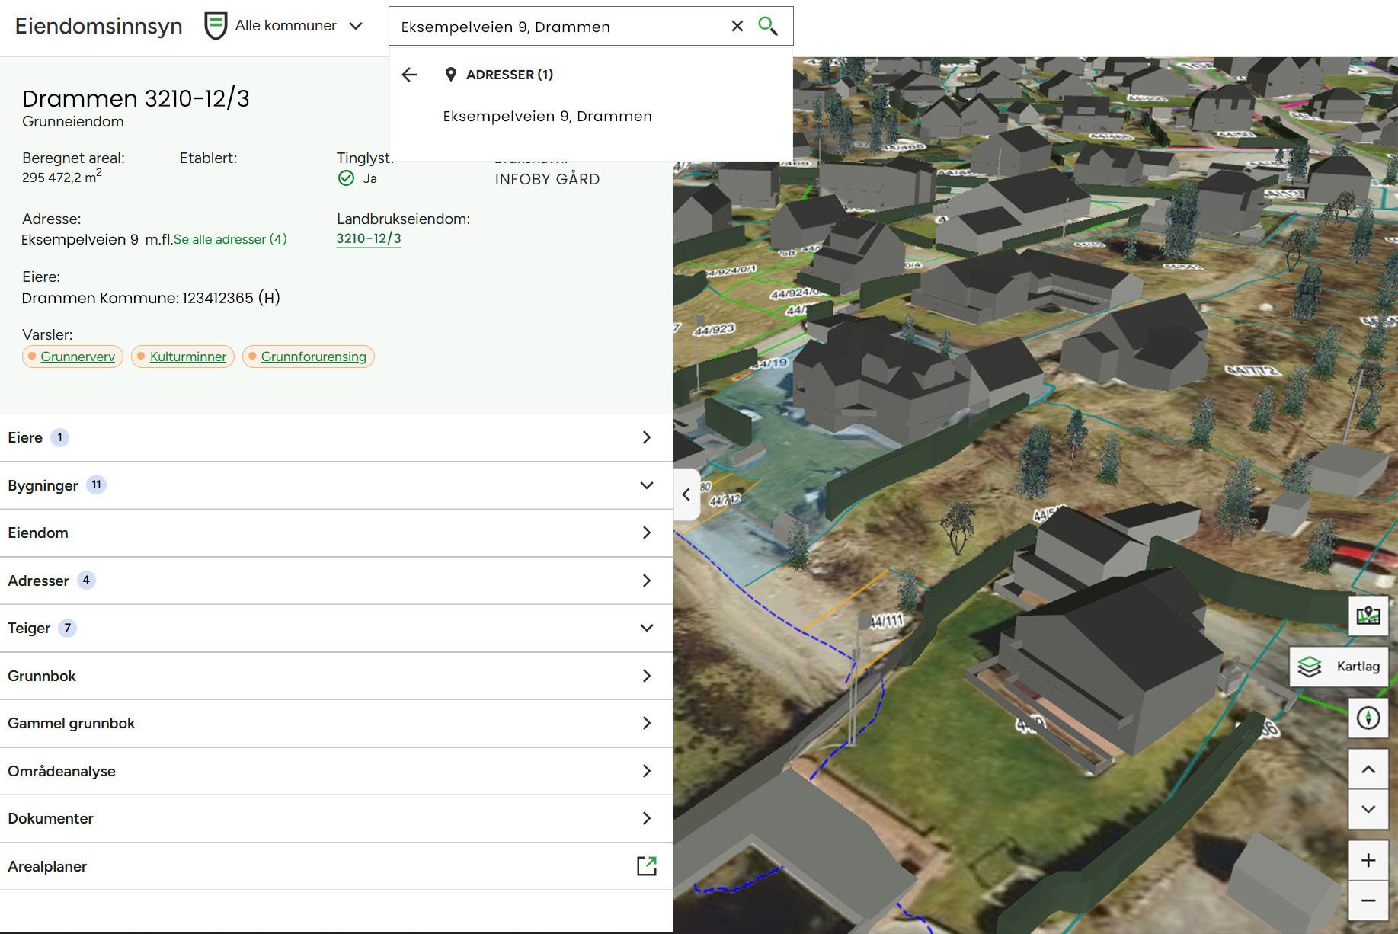Zoom in the map with plus button
1398x934 pixels.
pyautogui.click(x=1368, y=860)
